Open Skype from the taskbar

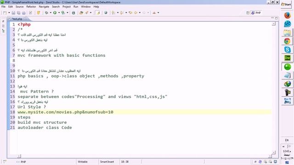(x=287, y=49)
